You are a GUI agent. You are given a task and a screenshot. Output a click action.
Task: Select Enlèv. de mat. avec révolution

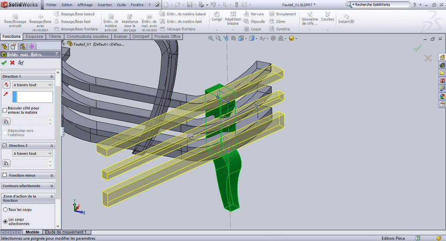click(x=149, y=22)
